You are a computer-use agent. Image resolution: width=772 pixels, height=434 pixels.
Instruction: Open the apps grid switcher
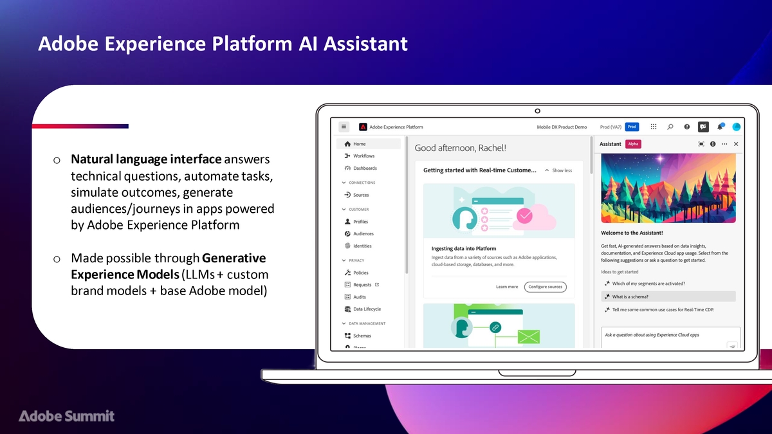[x=654, y=127]
